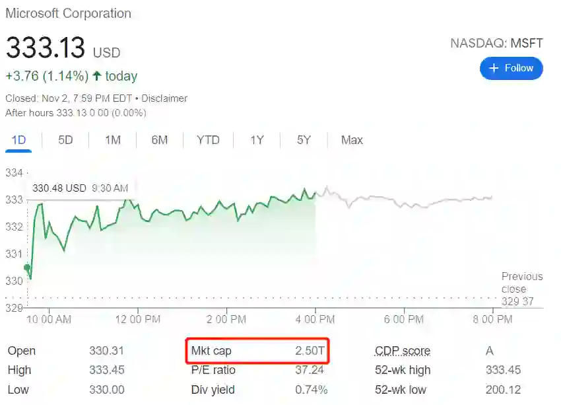This screenshot has width=561, height=405.
Task: Click the 330.48 USD chart tooltip
Action: pos(80,188)
